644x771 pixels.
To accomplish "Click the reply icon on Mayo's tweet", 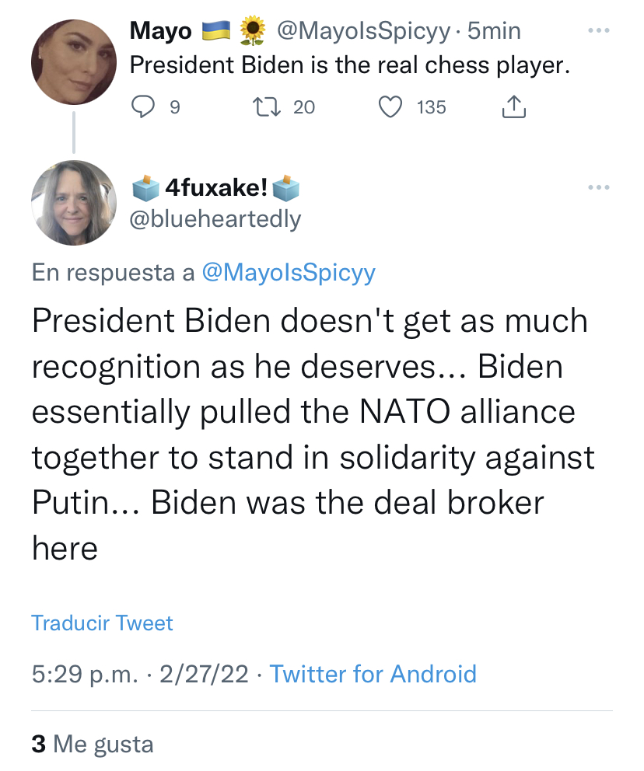I will [x=143, y=106].
